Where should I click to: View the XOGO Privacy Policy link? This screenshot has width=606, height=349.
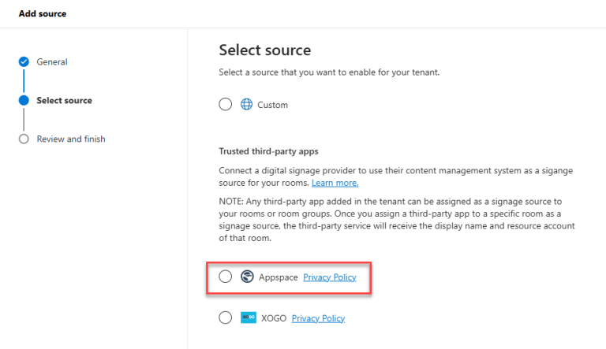tap(318, 318)
